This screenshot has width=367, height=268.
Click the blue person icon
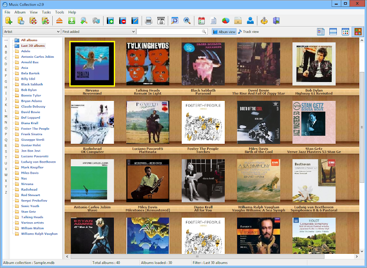pyautogui.click(x=250, y=21)
